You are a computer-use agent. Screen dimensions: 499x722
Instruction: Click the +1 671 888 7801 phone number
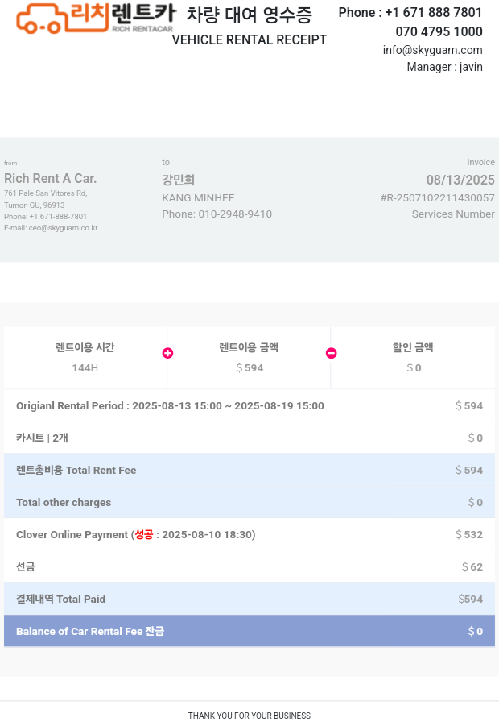433,13
